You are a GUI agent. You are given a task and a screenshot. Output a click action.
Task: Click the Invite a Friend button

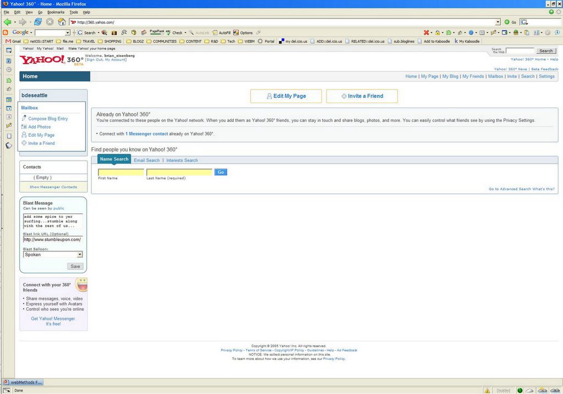click(x=362, y=96)
